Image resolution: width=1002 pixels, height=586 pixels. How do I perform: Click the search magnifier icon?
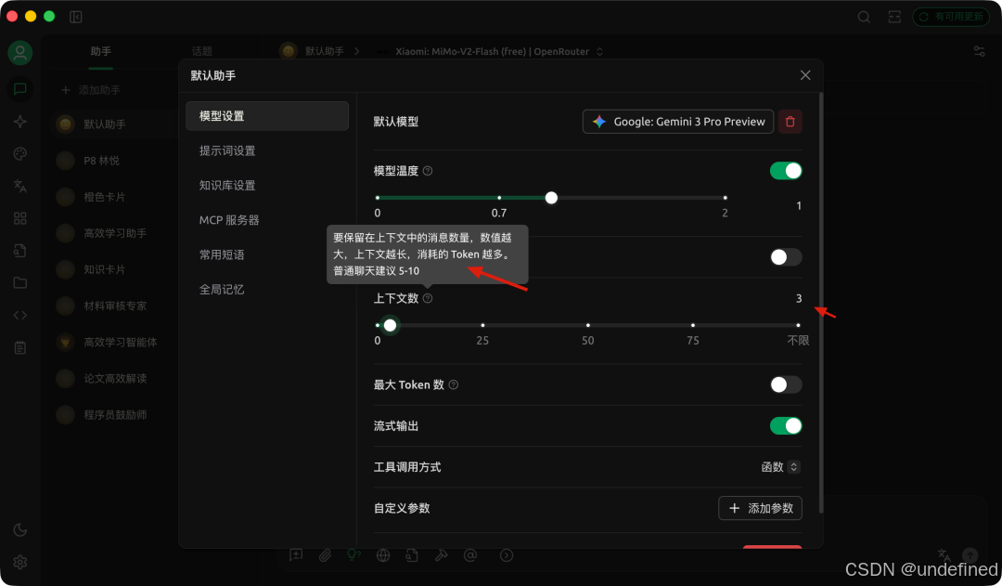click(864, 18)
